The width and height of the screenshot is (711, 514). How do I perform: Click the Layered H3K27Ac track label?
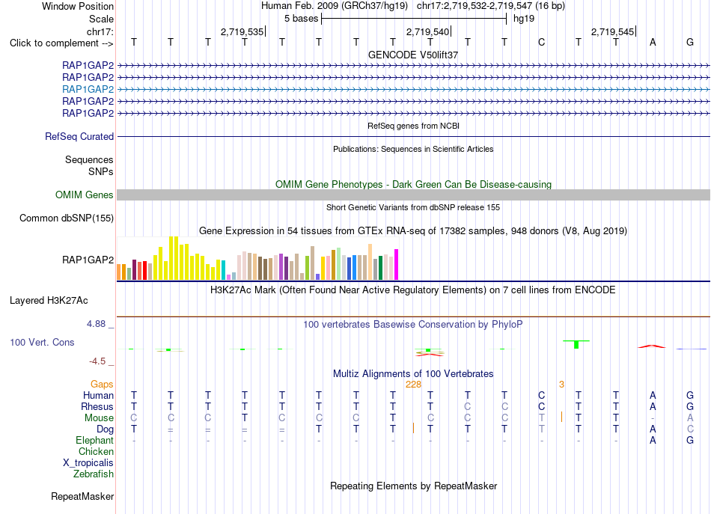coord(49,301)
